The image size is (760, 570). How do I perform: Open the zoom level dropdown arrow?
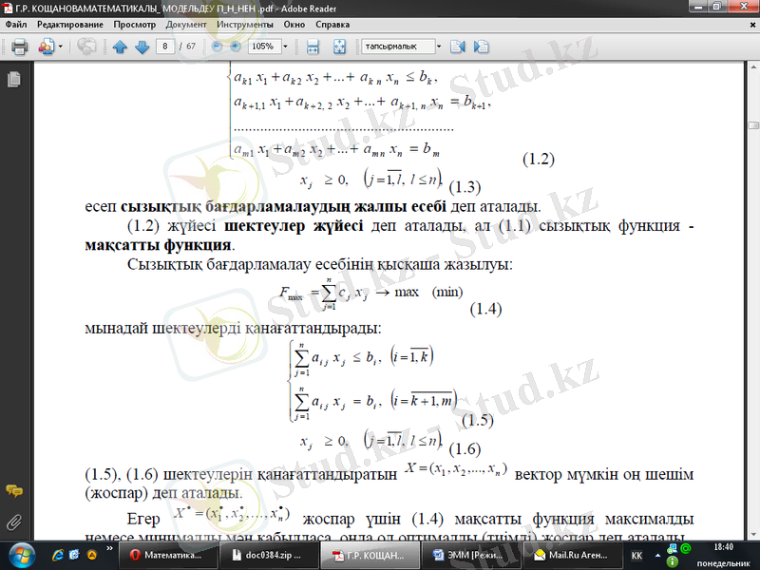285,47
